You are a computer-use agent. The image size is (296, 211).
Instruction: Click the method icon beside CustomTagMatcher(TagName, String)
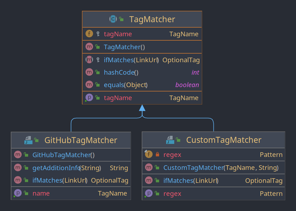(149, 167)
